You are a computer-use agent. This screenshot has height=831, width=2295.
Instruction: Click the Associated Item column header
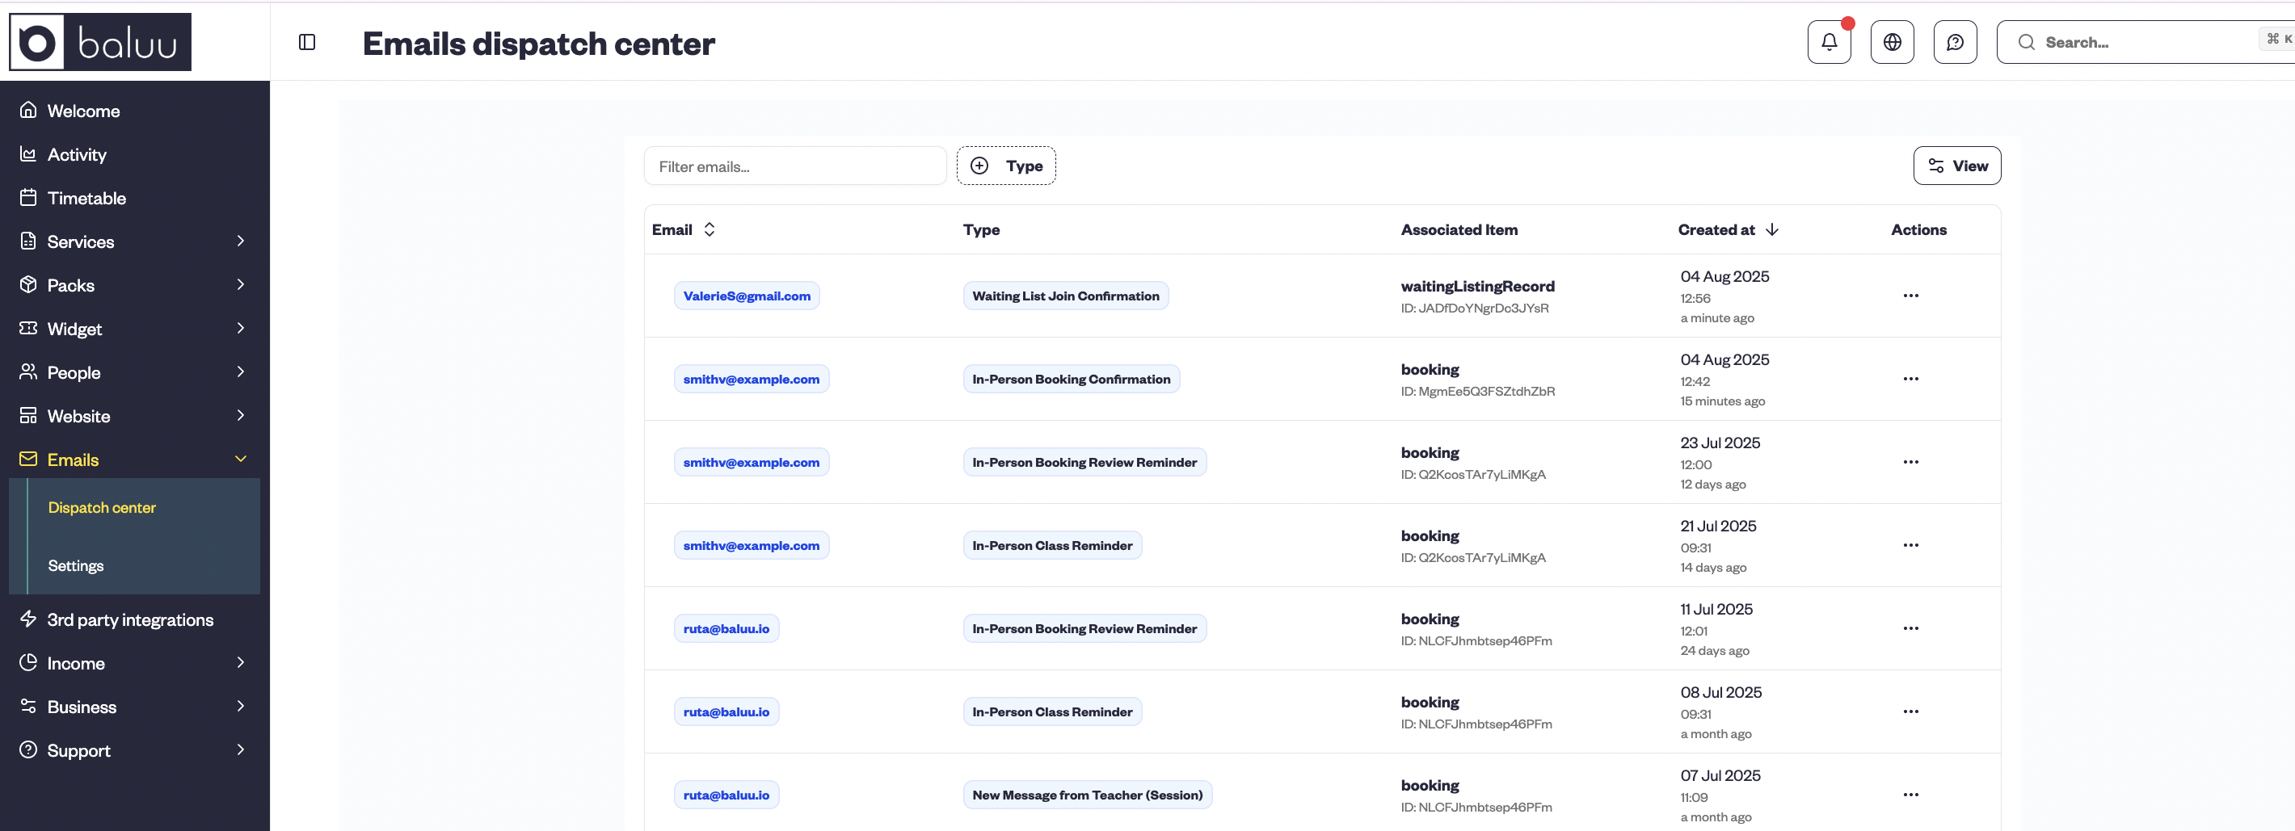pyautogui.click(x=1459, y=230)
